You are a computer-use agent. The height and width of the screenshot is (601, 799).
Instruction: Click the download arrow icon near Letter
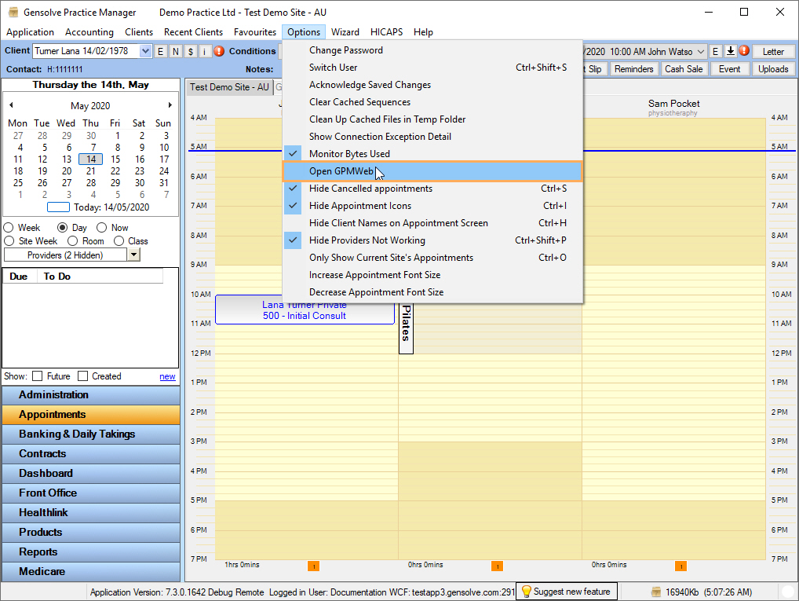pos(730,51)
